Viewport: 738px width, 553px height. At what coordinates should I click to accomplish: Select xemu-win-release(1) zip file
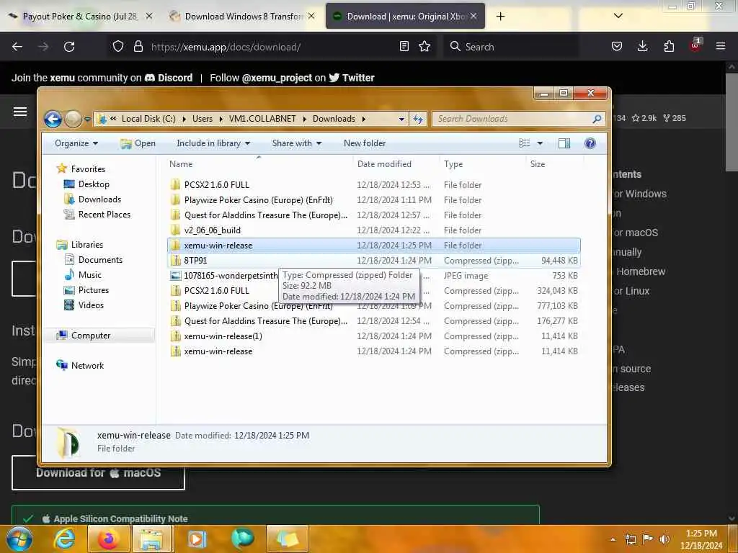(374, 336)
